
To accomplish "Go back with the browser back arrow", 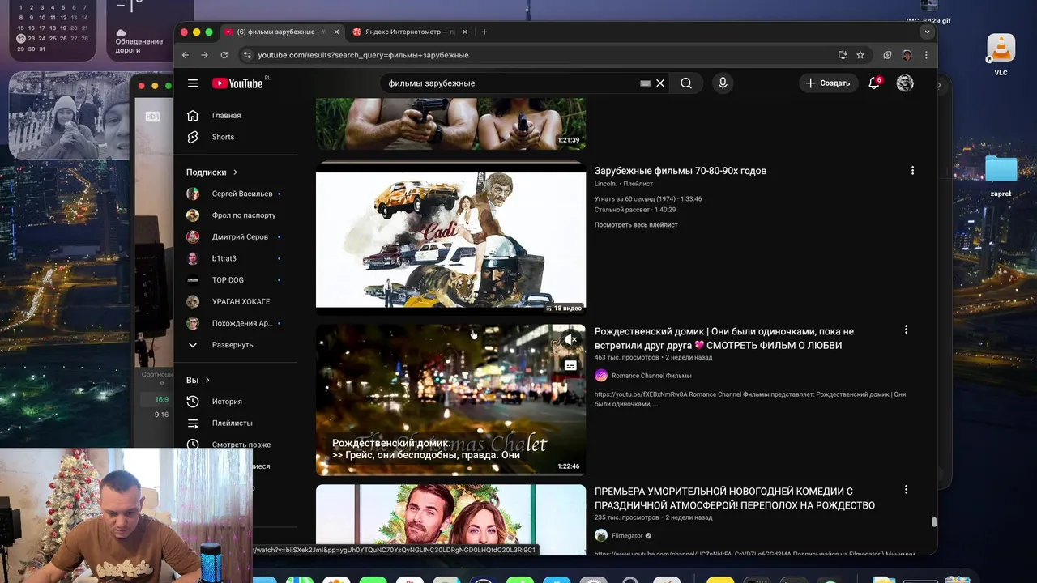I will 185,55.
